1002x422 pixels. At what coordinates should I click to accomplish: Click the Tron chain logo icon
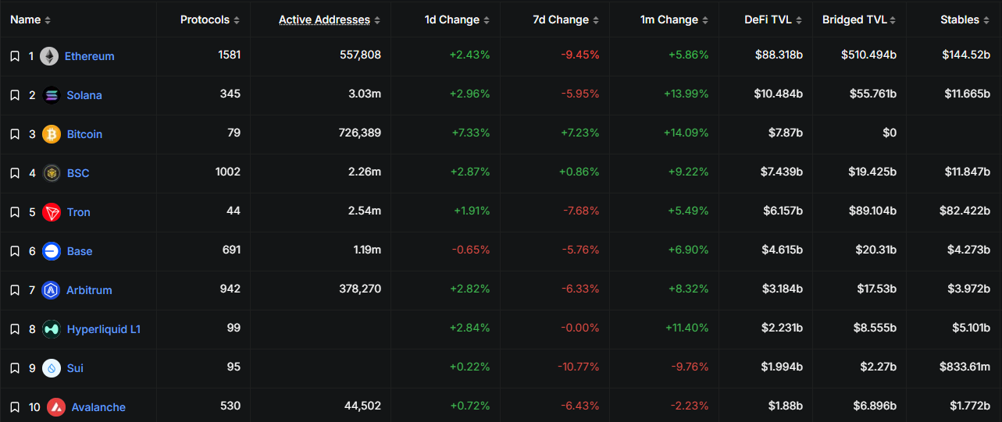(52, 212)
